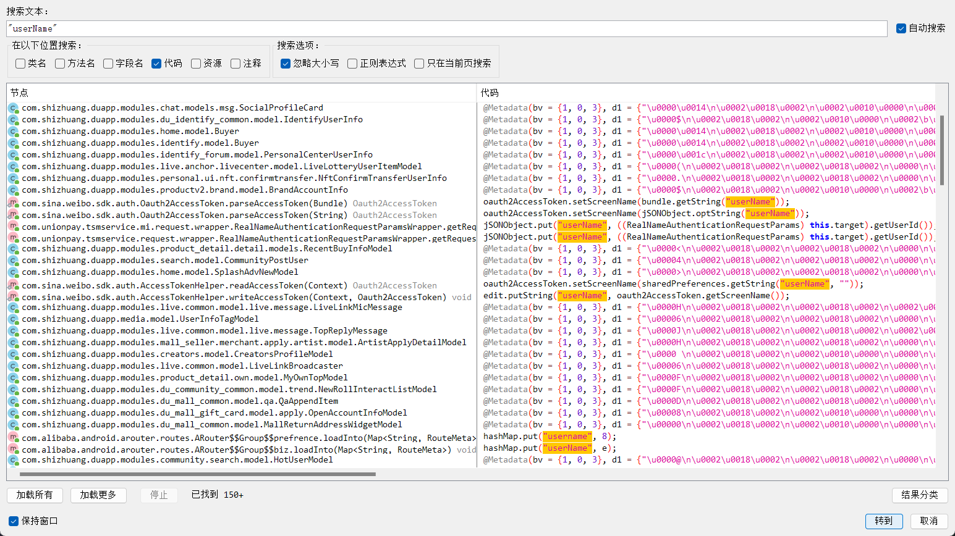The image size is (955, 536).
Task: Click class icon for NftConfirmTransferUserInfo row
Action: [x=13, y=178]
